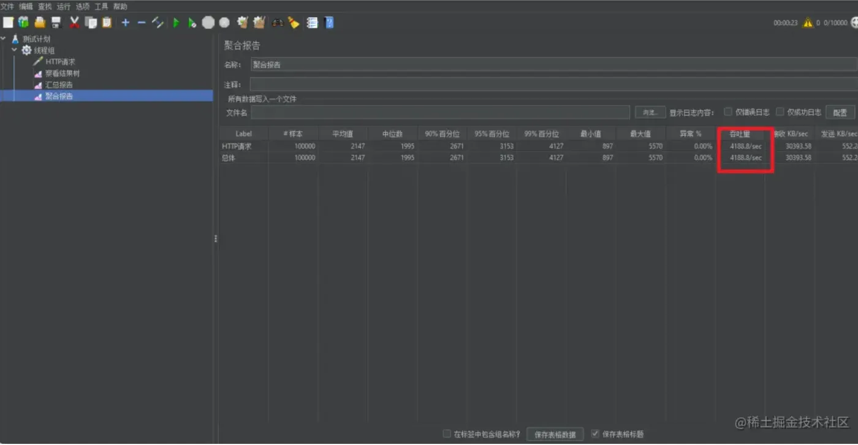Toggle element state with the toggle icon
The height and width of the screenshot is (445, 858).
[x=158, y=23]
